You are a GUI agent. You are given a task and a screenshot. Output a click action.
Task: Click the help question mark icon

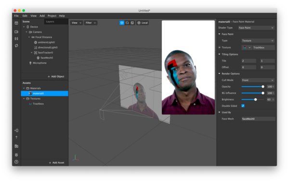pyautogui.click(x=16, y=162)
